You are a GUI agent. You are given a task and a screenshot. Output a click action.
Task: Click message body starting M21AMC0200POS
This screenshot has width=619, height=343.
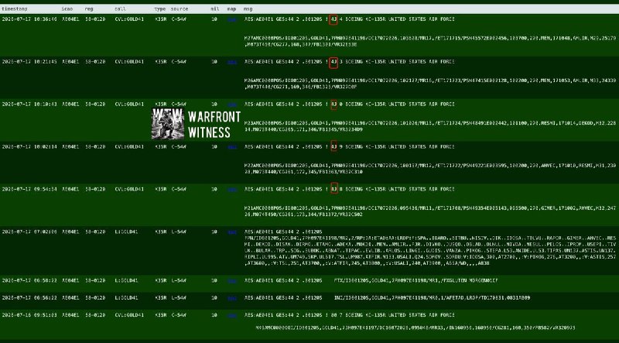pyautogui.click(x=430, y=211)
